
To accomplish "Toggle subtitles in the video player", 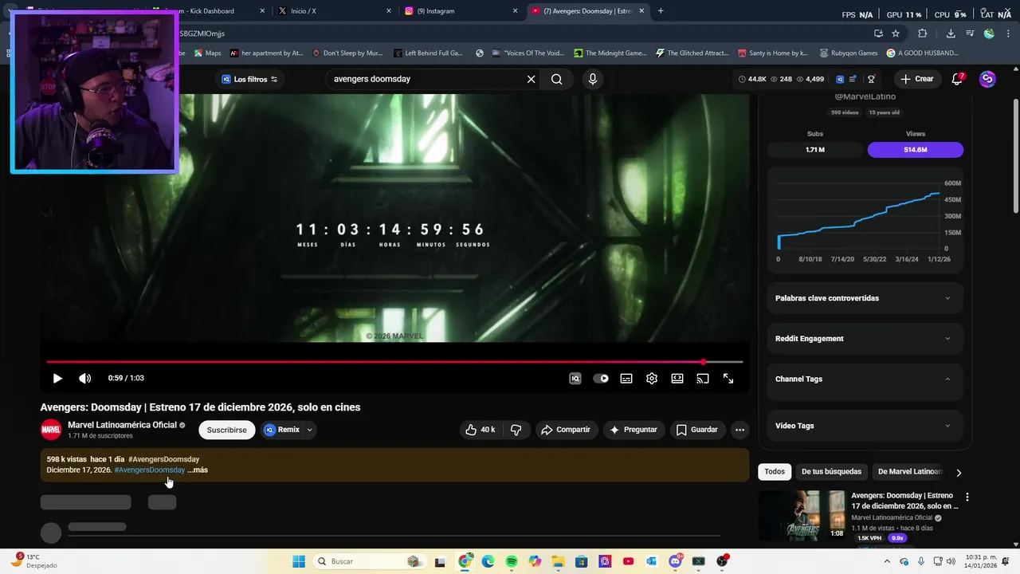I will point(626,379).
